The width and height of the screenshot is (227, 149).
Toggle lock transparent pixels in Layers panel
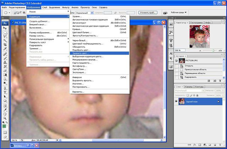[188, 96]
